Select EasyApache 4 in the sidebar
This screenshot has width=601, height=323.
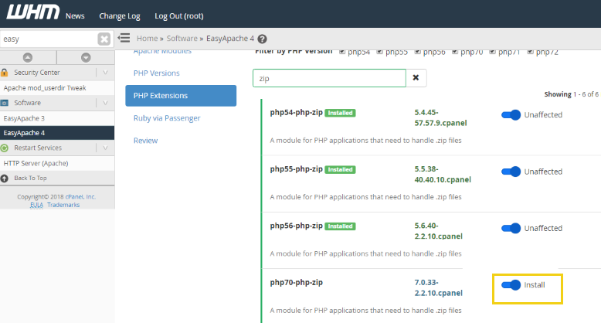coord(57,133)
